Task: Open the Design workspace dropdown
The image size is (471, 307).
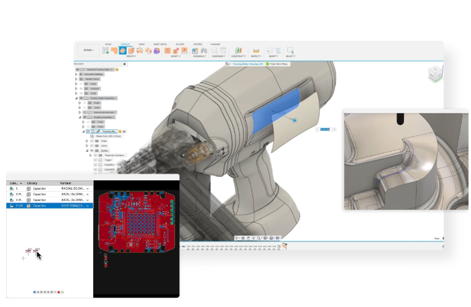Action: 87,50
